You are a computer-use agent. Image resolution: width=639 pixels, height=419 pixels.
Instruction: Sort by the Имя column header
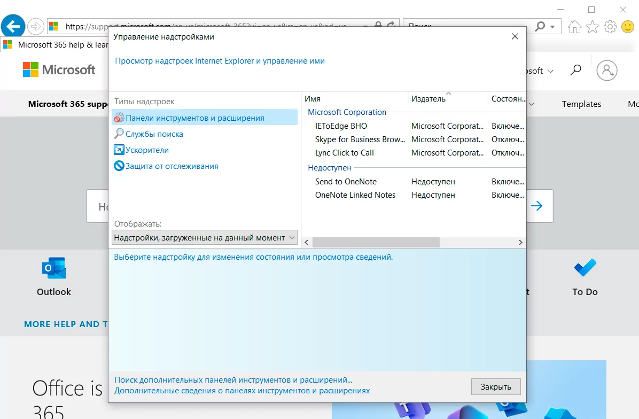[355, 99]
